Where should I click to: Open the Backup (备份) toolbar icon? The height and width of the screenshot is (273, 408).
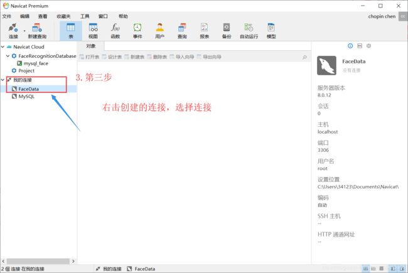tap(227, 31)
